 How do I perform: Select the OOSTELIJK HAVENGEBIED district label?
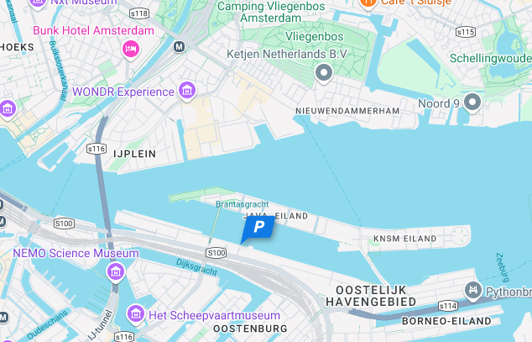371,296
